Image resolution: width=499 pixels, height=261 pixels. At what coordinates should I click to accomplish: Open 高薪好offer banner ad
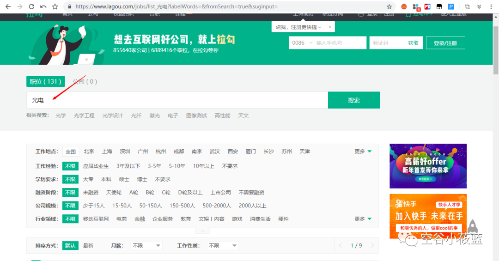tap(428, 166)
